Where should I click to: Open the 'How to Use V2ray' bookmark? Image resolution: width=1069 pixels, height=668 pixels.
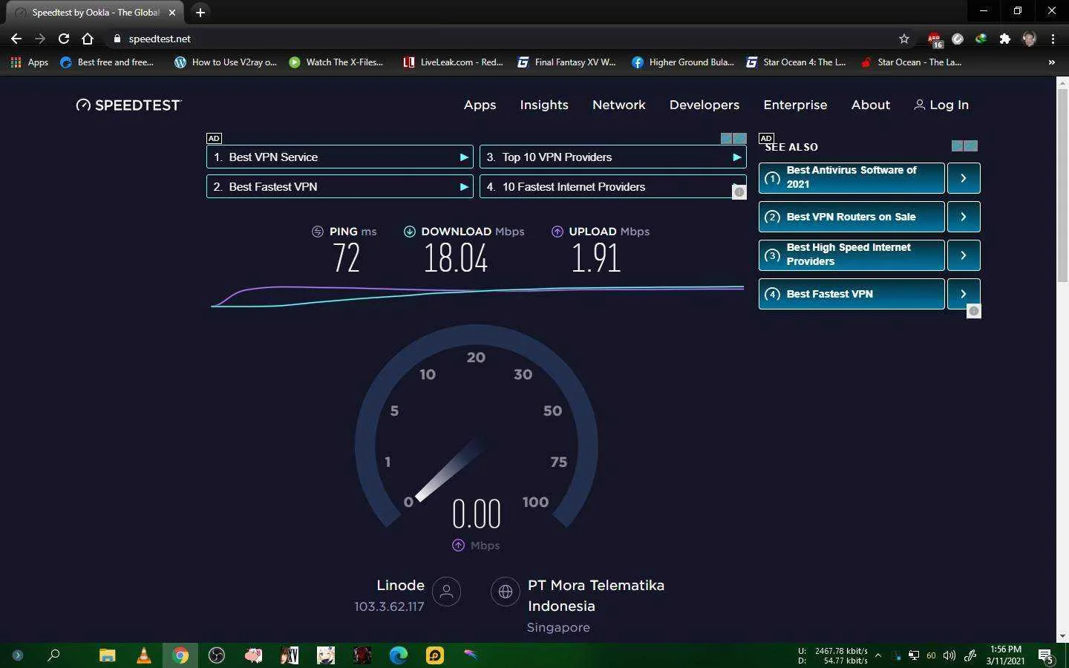click(226, 62)
